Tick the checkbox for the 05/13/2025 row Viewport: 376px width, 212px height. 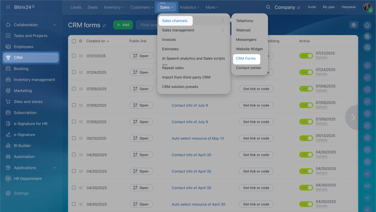[x=74, y=138]
